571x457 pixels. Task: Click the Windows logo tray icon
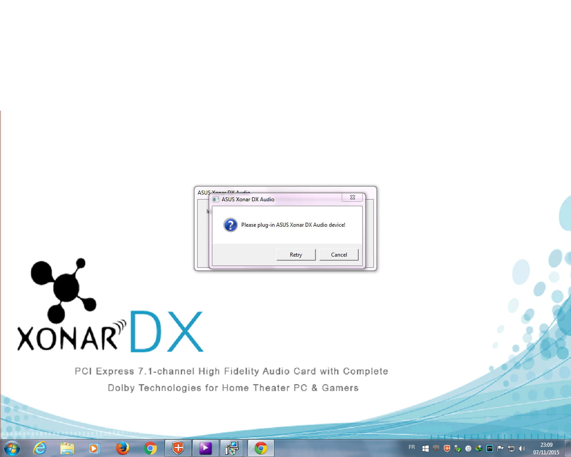click(x=426, y=449)
